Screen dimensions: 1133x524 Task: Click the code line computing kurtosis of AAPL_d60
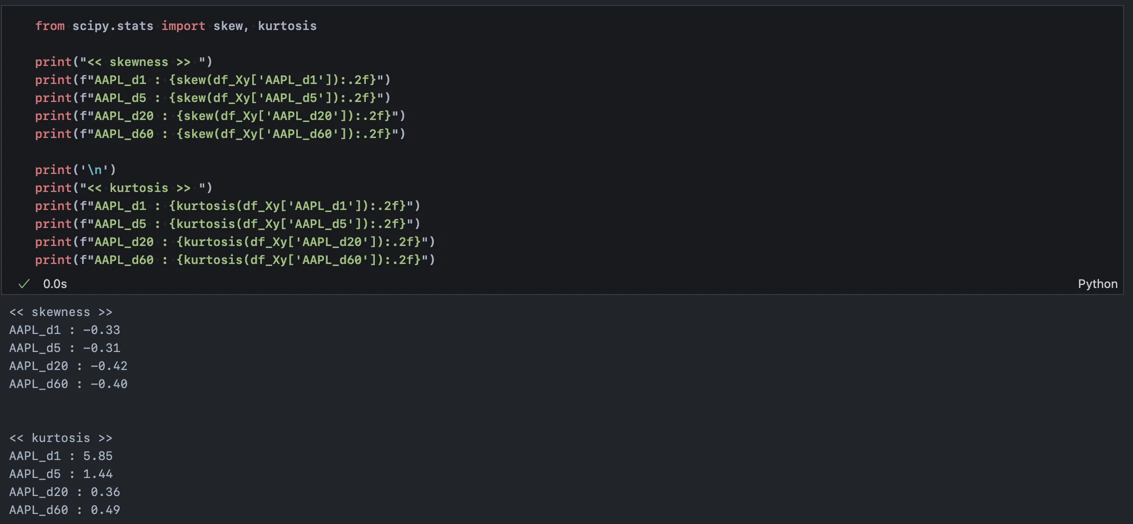[x=235, y=260]
